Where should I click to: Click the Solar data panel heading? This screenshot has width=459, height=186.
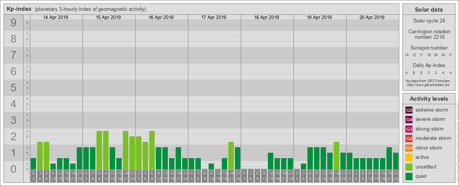(428, 10)
